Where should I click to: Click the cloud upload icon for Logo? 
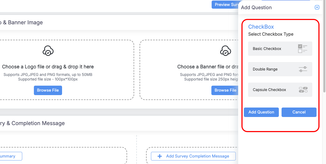click(48, 51)
